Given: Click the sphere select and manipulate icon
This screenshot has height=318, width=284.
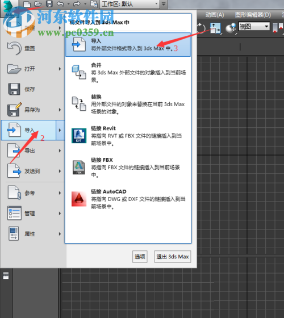Looking at the screenshot, I should coord(231,28).
